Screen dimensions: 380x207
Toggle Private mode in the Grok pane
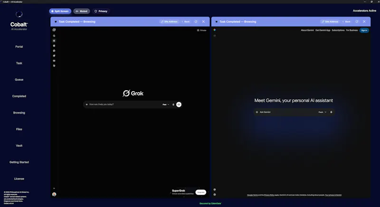tap(201, 30)
